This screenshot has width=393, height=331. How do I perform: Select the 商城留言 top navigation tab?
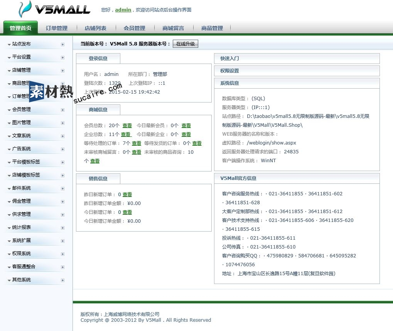tap(173, 28)
